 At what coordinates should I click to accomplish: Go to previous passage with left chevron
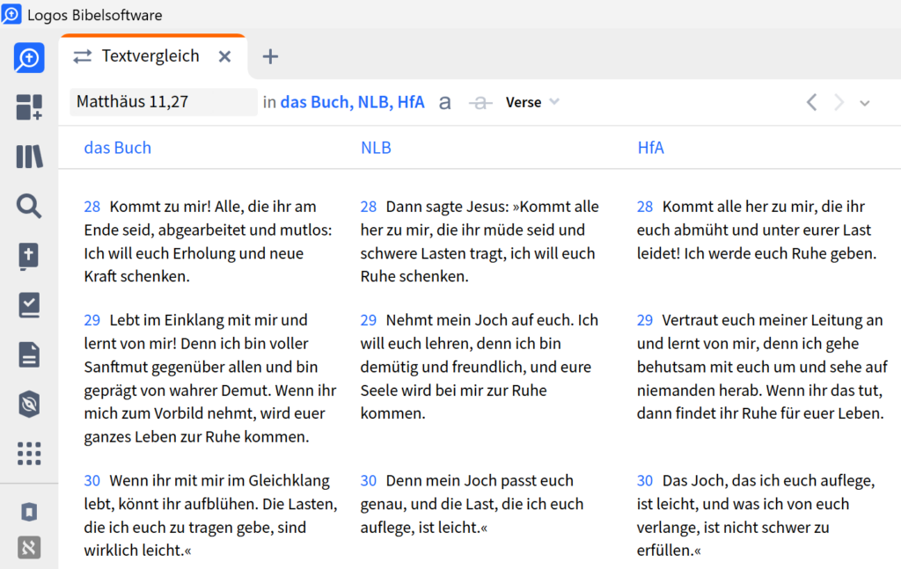tap(812, 103)
